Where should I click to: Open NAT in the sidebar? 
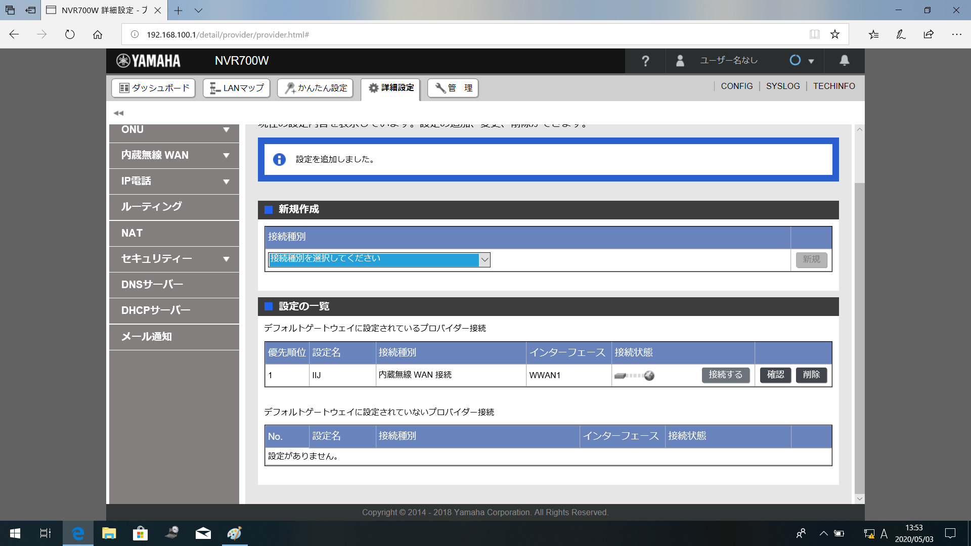174,233
